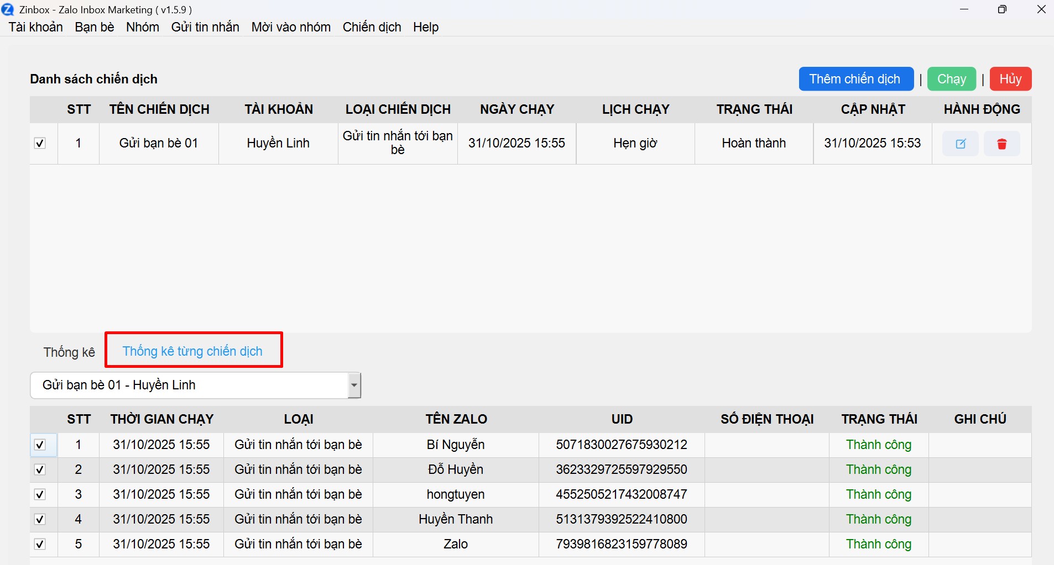The image size is (1054, 565).
Task: Click the UID cell for Đỗ Huyền
Action: (622, 469)
